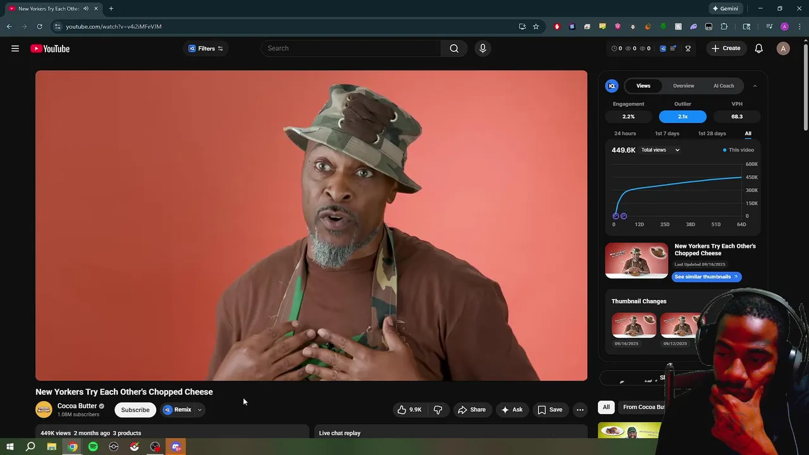
Task: Open Spotify from the taskbar
Action: [x=93, y=447]
